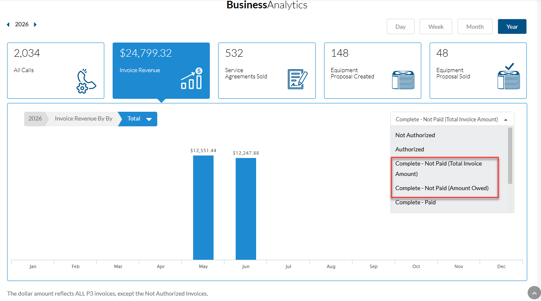Click the Equipment Proposal Sold checkmark icon
This screenshot has height=301, width=541.
[x=509, y=76]
